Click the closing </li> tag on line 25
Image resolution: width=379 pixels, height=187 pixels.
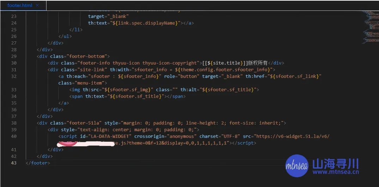pos(76,30)
